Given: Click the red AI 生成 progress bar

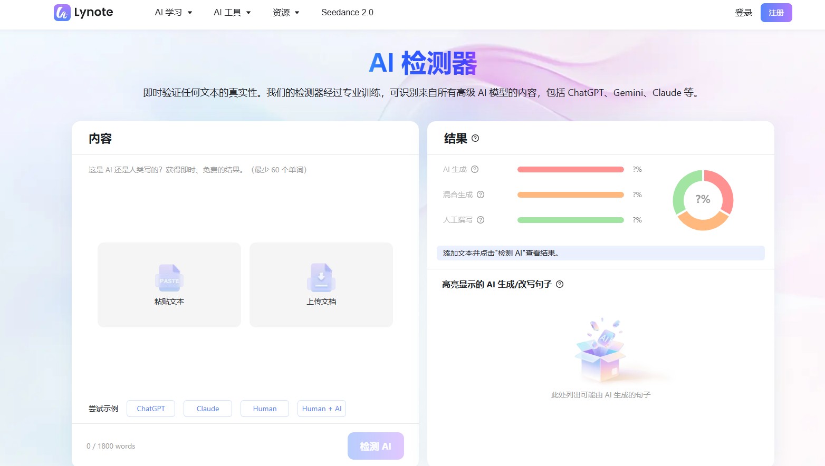Looking at the screenshot, I should coord(570,169).
